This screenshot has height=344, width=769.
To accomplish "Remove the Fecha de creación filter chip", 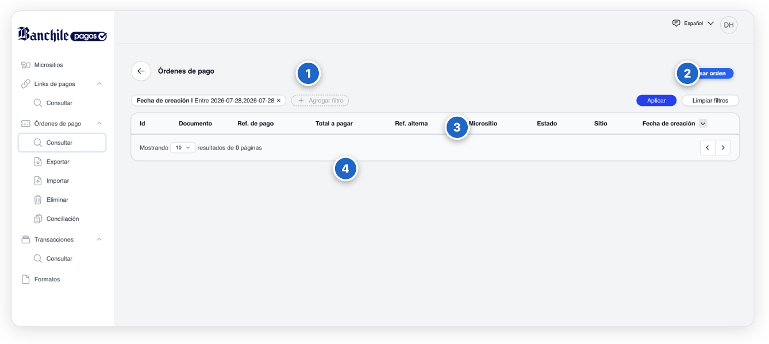I will pyautogui.click(x=279, y=101).
